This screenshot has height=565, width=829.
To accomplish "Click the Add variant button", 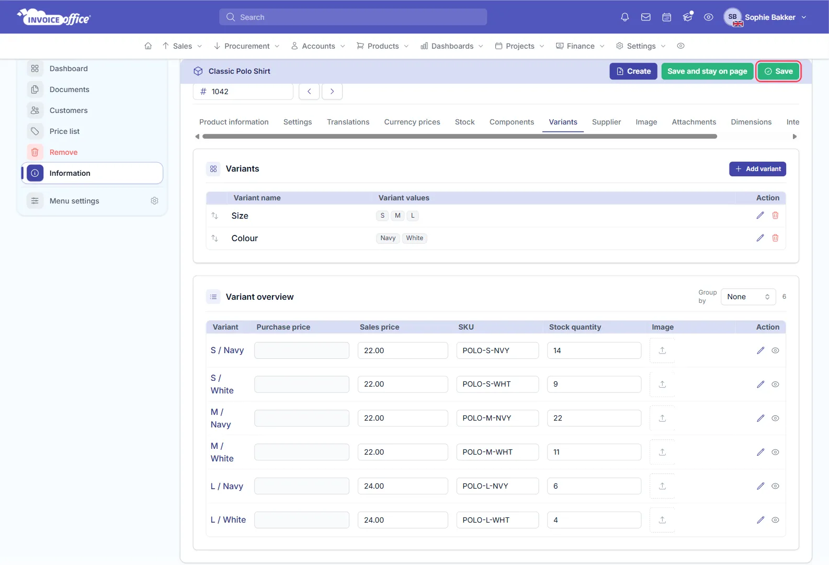I will coord(757,169).
